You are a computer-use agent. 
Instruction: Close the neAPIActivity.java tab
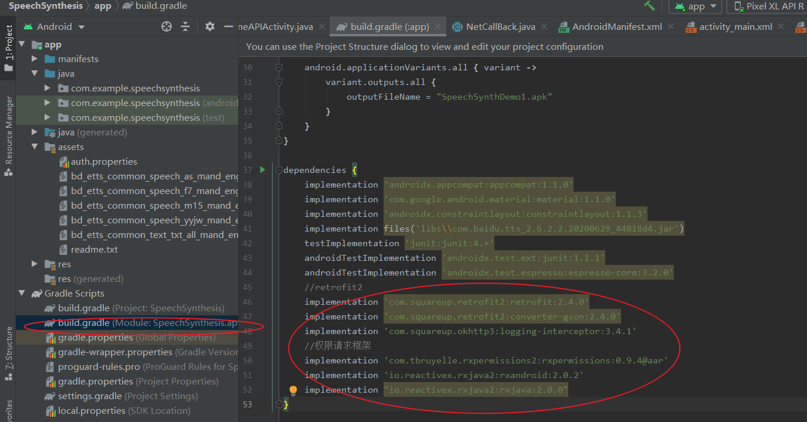(323, 27)
